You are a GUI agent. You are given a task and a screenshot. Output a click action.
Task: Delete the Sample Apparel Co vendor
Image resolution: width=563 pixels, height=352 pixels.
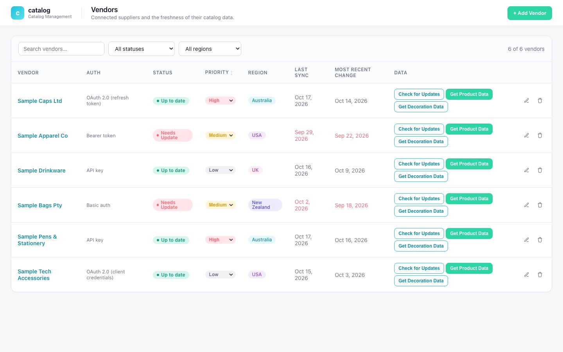[540, 135]
